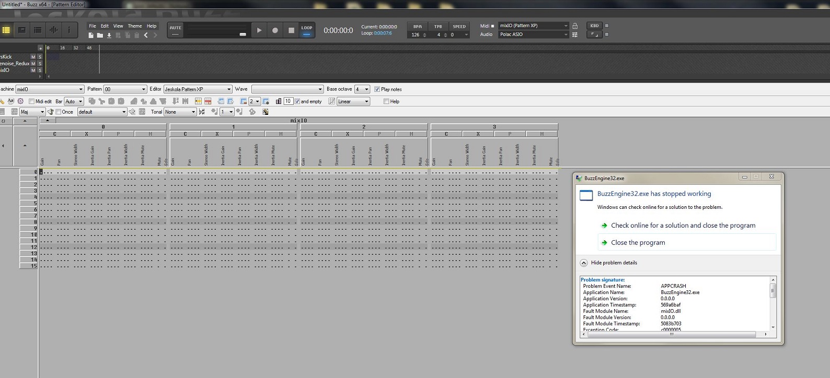This screenshot has height=378, width=830.
Task: Click the Stop button
Action: (x=291, y=30)
